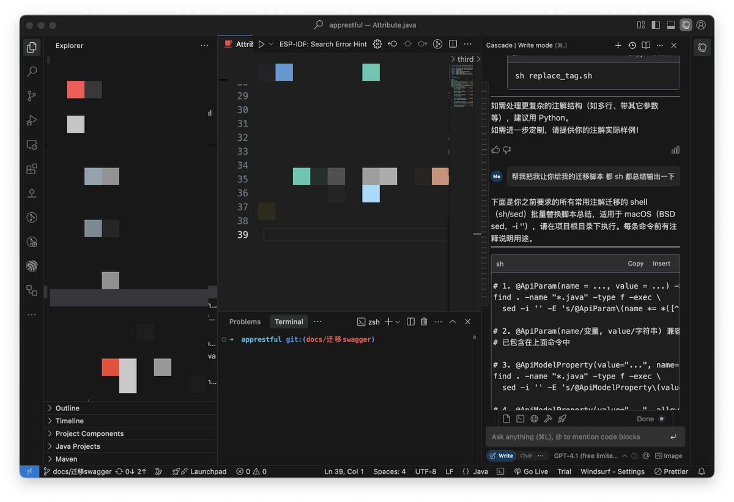Viewport: 734px width, 502px height.
Task: Click the Run Java play button in editor toolbar
Action: (x=261, y=44)
